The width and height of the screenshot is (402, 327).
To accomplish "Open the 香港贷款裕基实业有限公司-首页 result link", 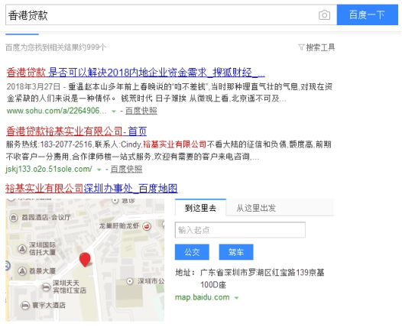I will point(76,131).
